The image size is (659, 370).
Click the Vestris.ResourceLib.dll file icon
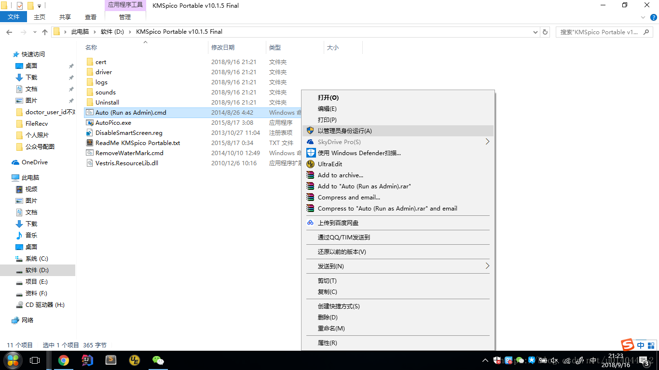[x=89, y=163]
